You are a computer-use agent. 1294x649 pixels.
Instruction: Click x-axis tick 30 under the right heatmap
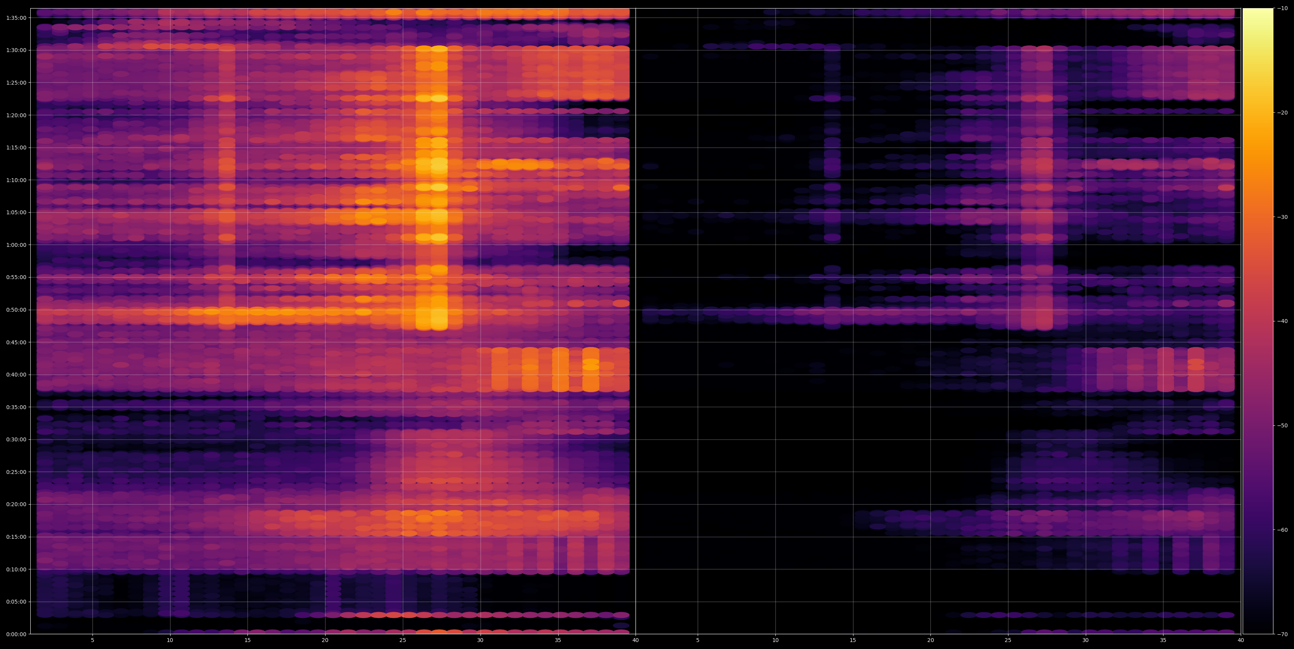1085,640
